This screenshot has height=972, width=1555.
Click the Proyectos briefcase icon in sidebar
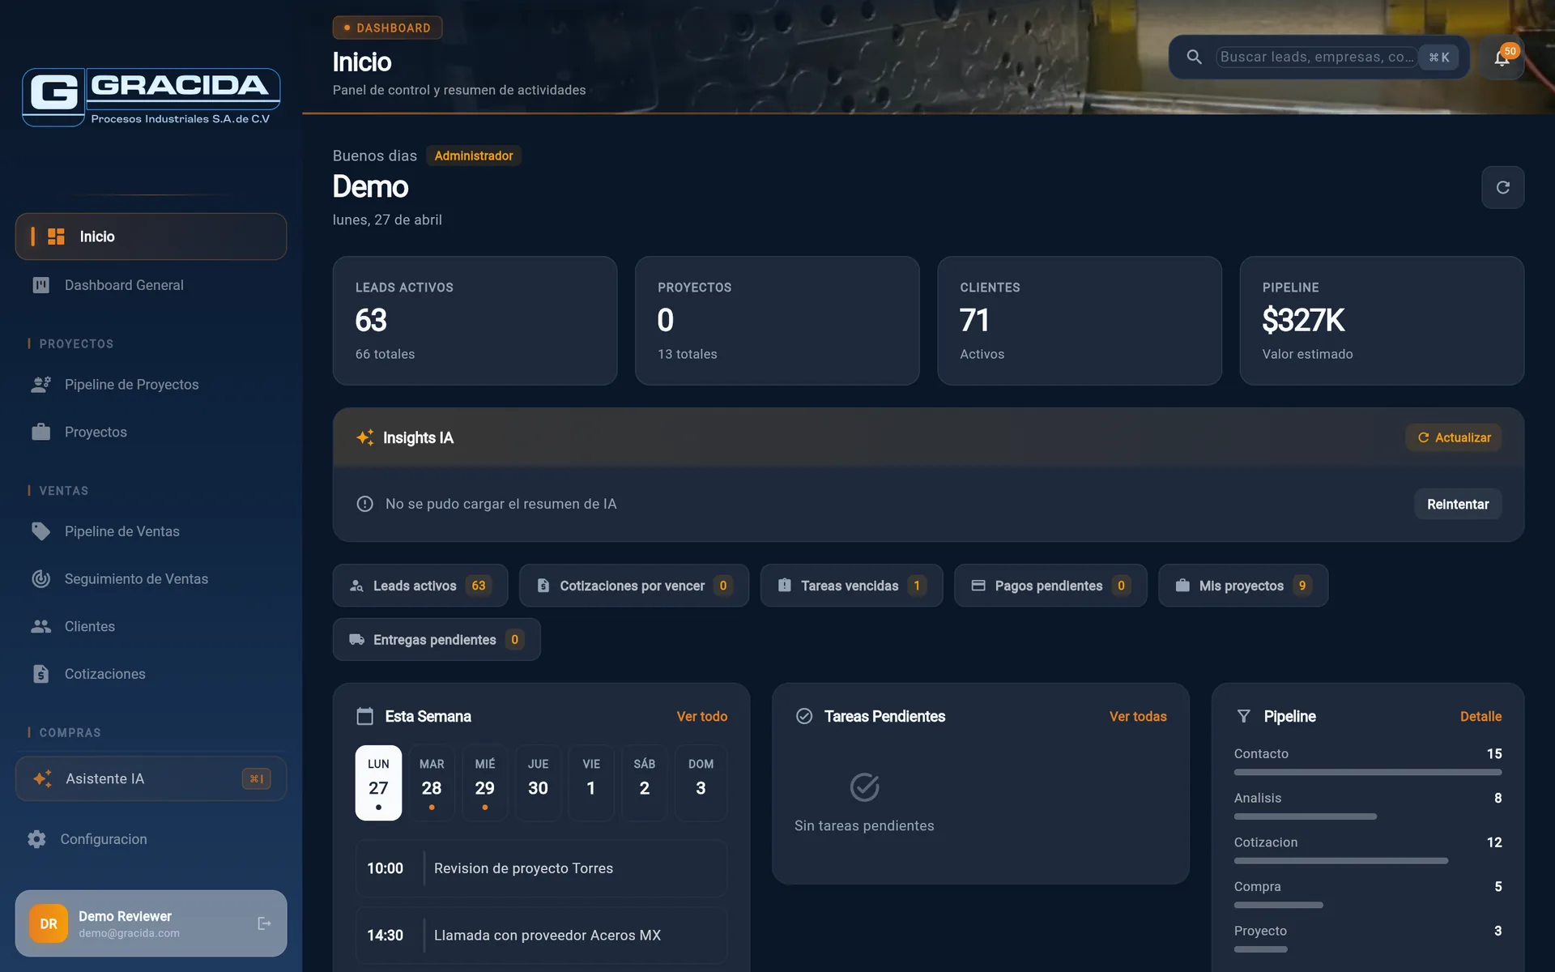coord(40,432)
